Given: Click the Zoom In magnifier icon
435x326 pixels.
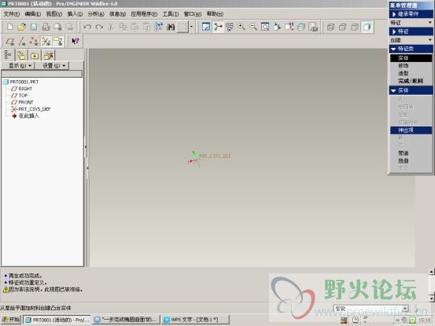Looking at the screenshot, I should (x=241, y=27).
